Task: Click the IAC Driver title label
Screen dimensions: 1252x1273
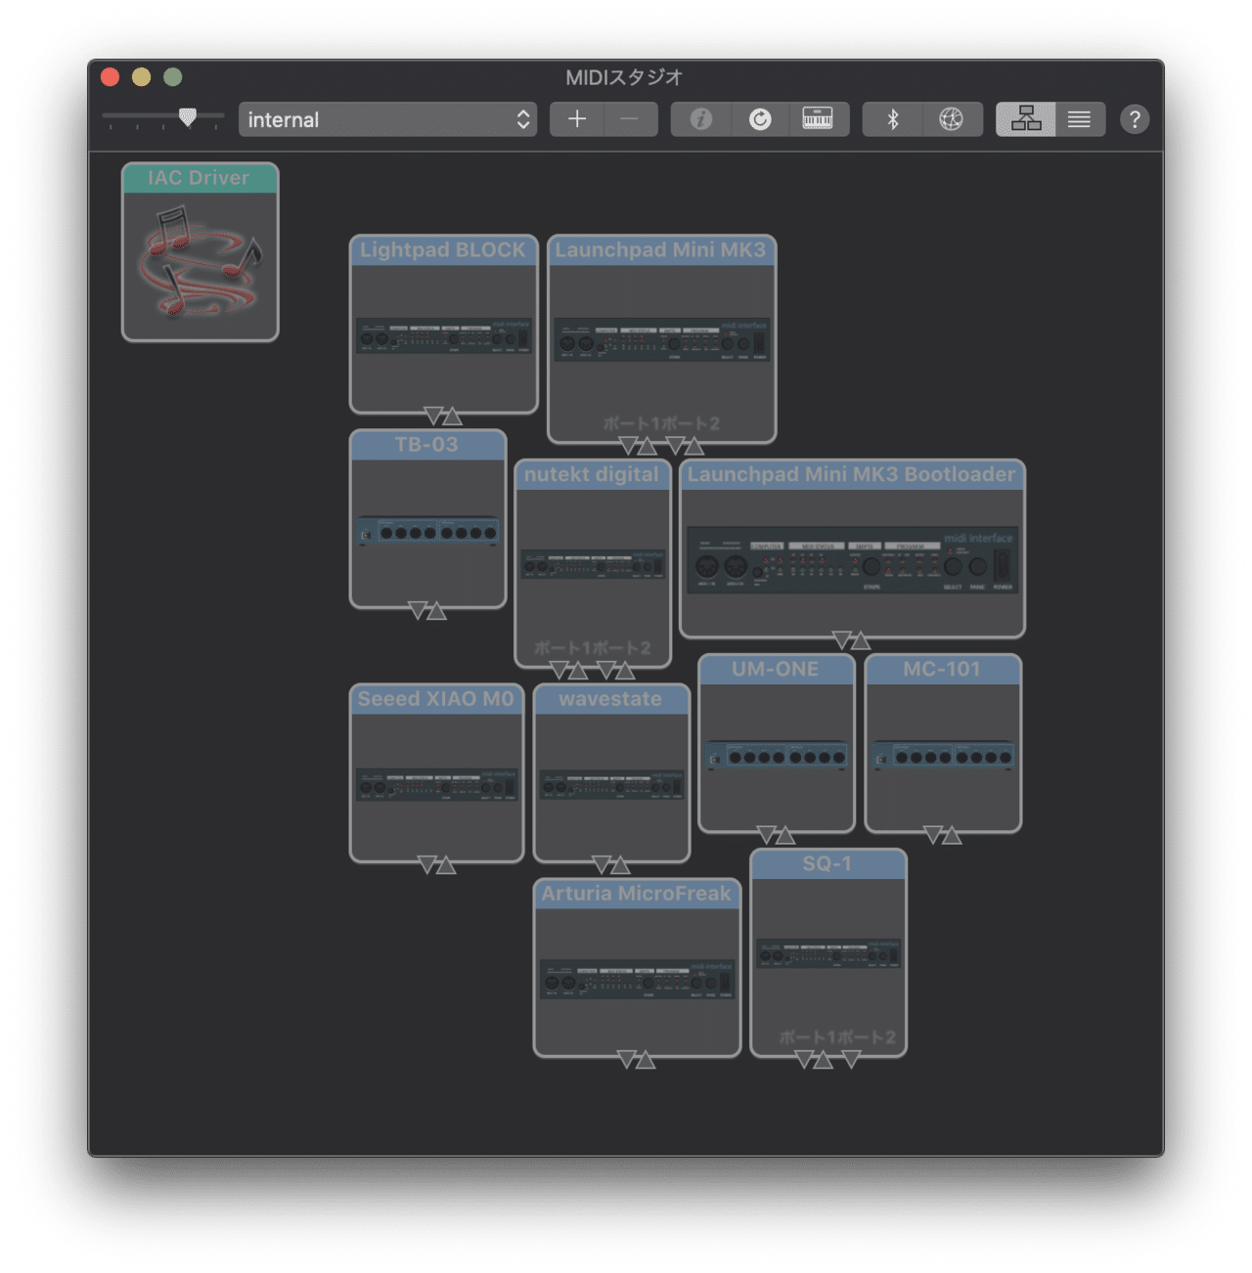Action: [x=199, y=178]
